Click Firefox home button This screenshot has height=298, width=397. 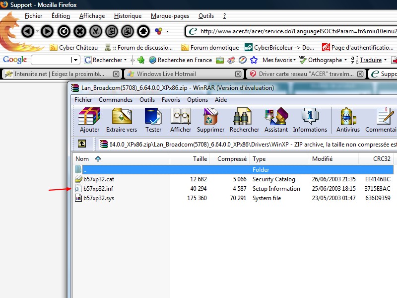143,31
